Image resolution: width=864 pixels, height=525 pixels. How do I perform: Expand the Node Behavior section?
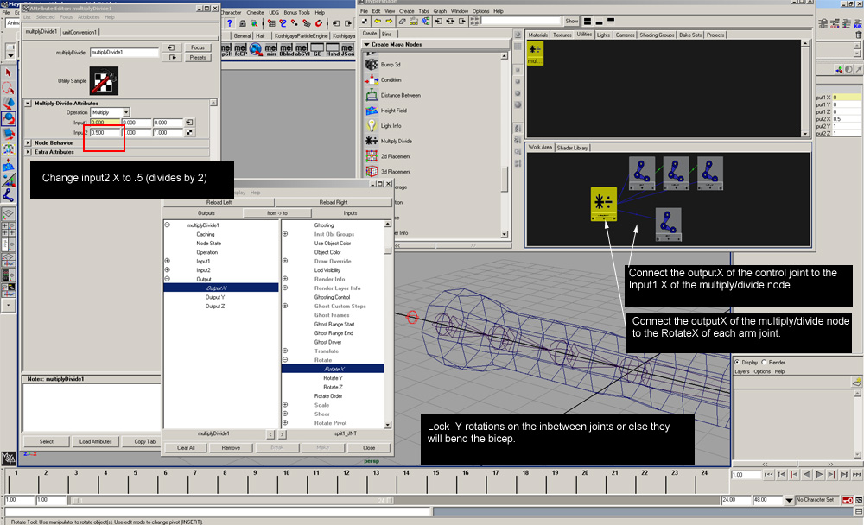[x=28, y=142]
